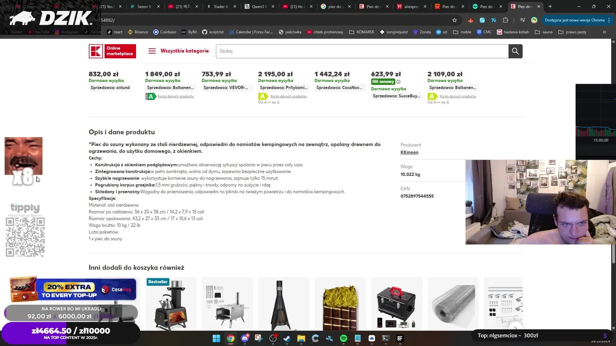Viewport: 616px width, 346px height.
Task: Open the terminal from the taskbar
Action: 385,338
